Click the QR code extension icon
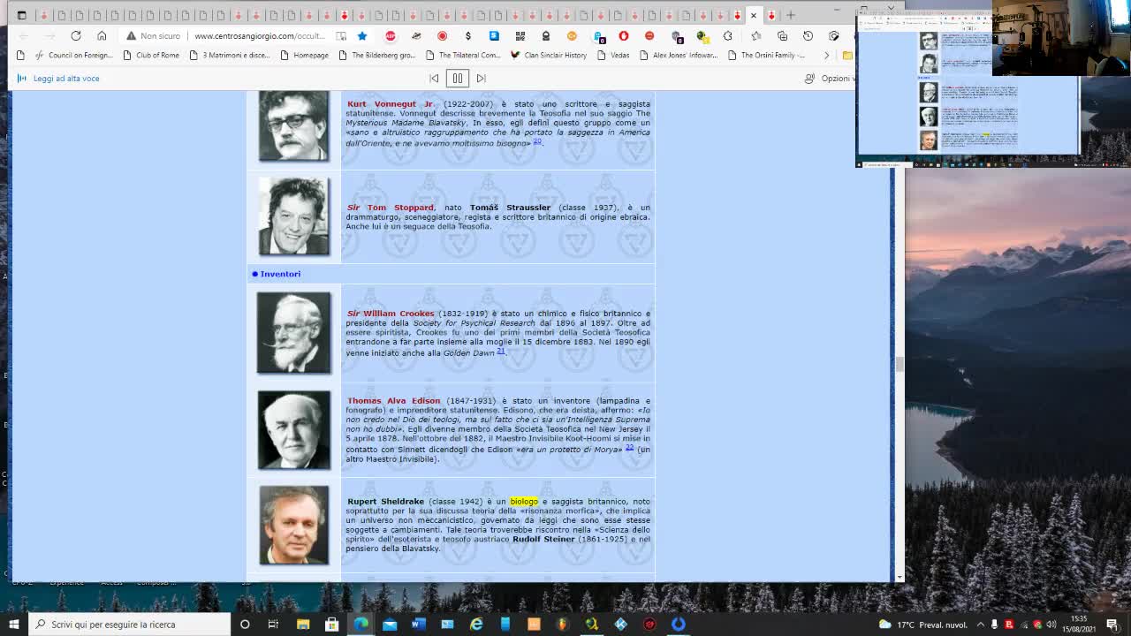 point(520,35)
